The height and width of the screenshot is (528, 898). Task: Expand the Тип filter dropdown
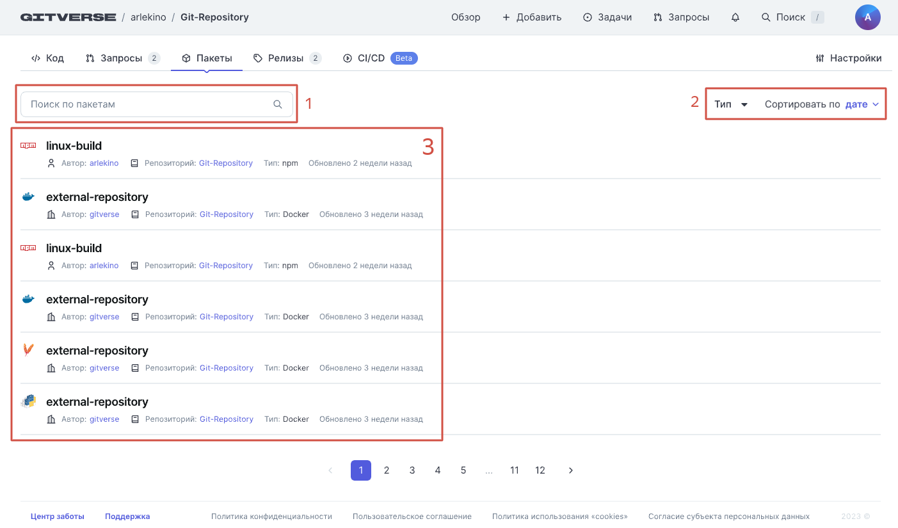coord(732,104)
